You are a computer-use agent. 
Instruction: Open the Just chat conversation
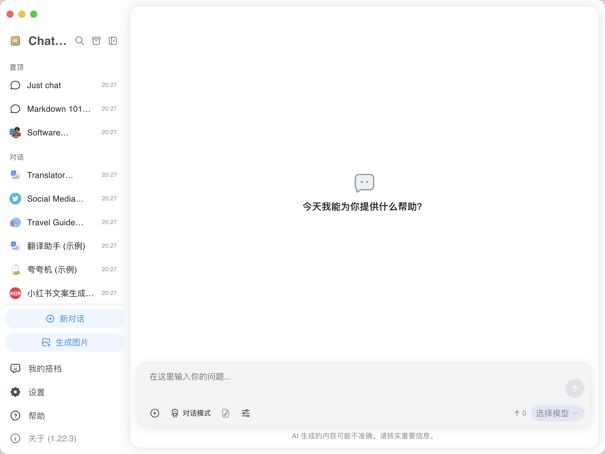coord(64,85)
